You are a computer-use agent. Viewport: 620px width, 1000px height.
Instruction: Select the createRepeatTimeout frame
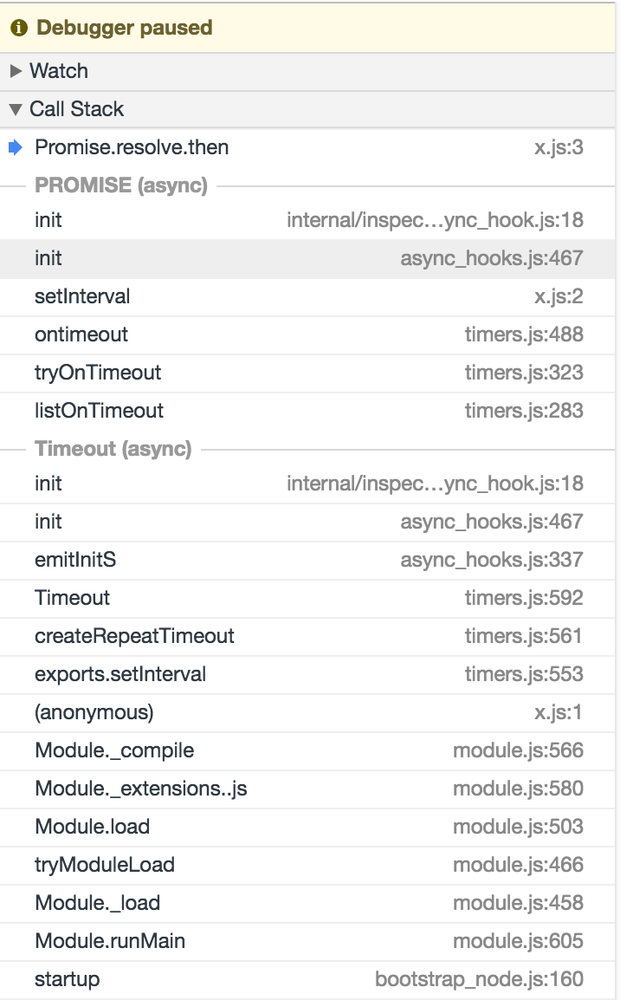point(307,636)
